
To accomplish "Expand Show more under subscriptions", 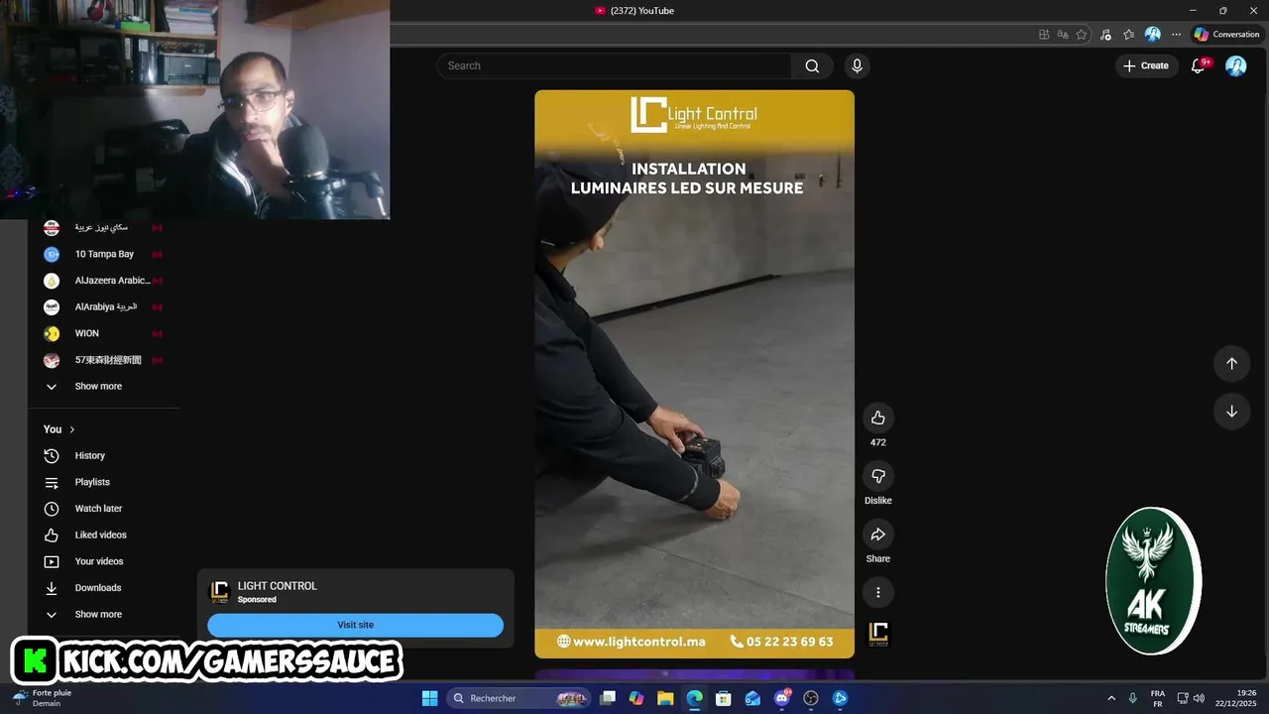I will click(98, 387).
